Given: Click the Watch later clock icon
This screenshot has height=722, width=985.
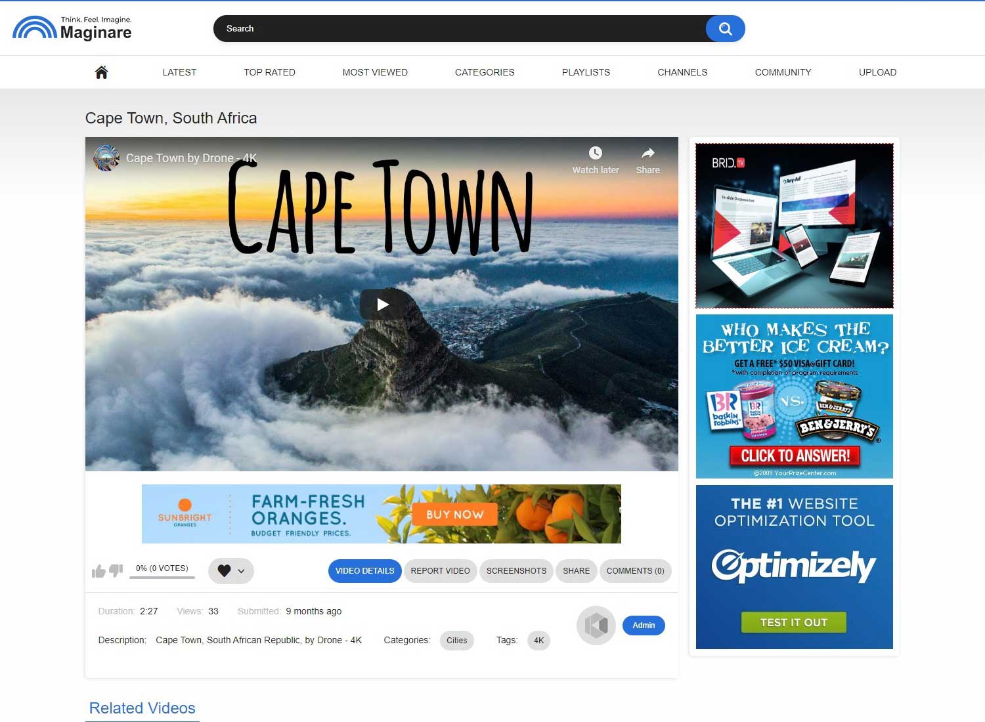Looking at the screenshot, I should point(595,154).
